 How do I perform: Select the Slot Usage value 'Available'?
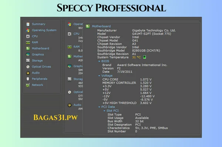(142, 118)
